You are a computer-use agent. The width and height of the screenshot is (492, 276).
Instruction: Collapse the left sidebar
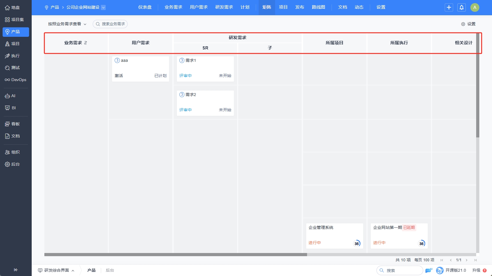(16, 270)
